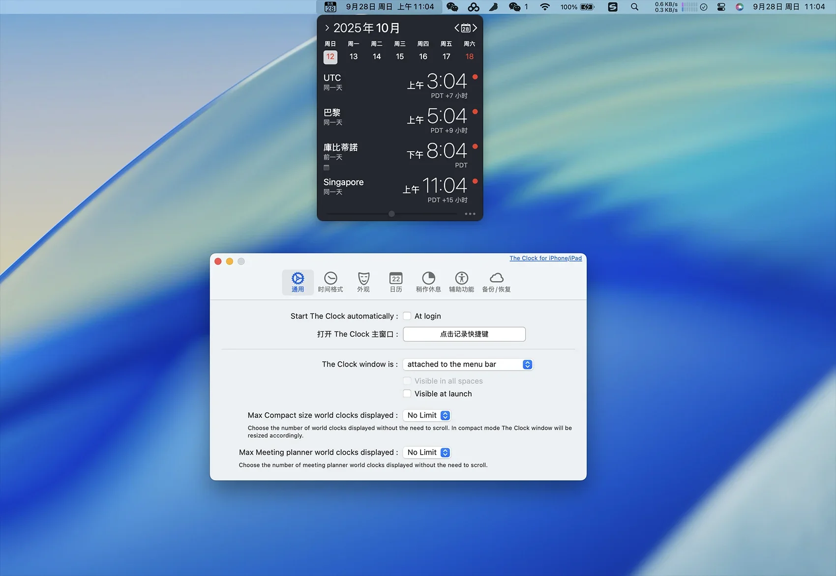This screenshot has width=836, height=576.
Task: Select the 巴黎 world clock name
Action: click(x=332, y=113)
